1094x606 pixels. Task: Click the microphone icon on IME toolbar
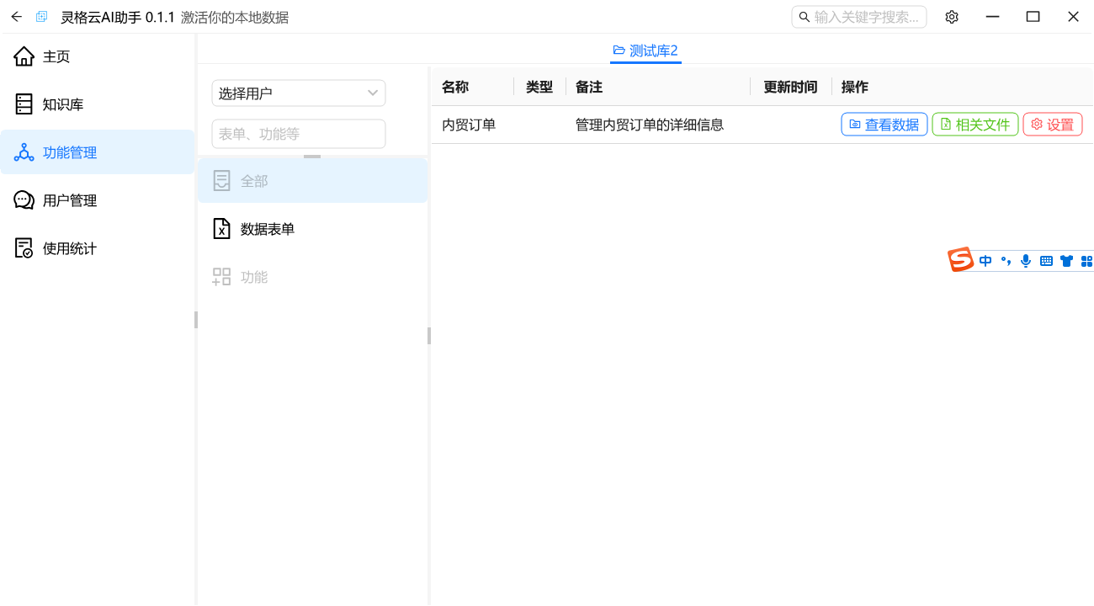pos(1025,261)
